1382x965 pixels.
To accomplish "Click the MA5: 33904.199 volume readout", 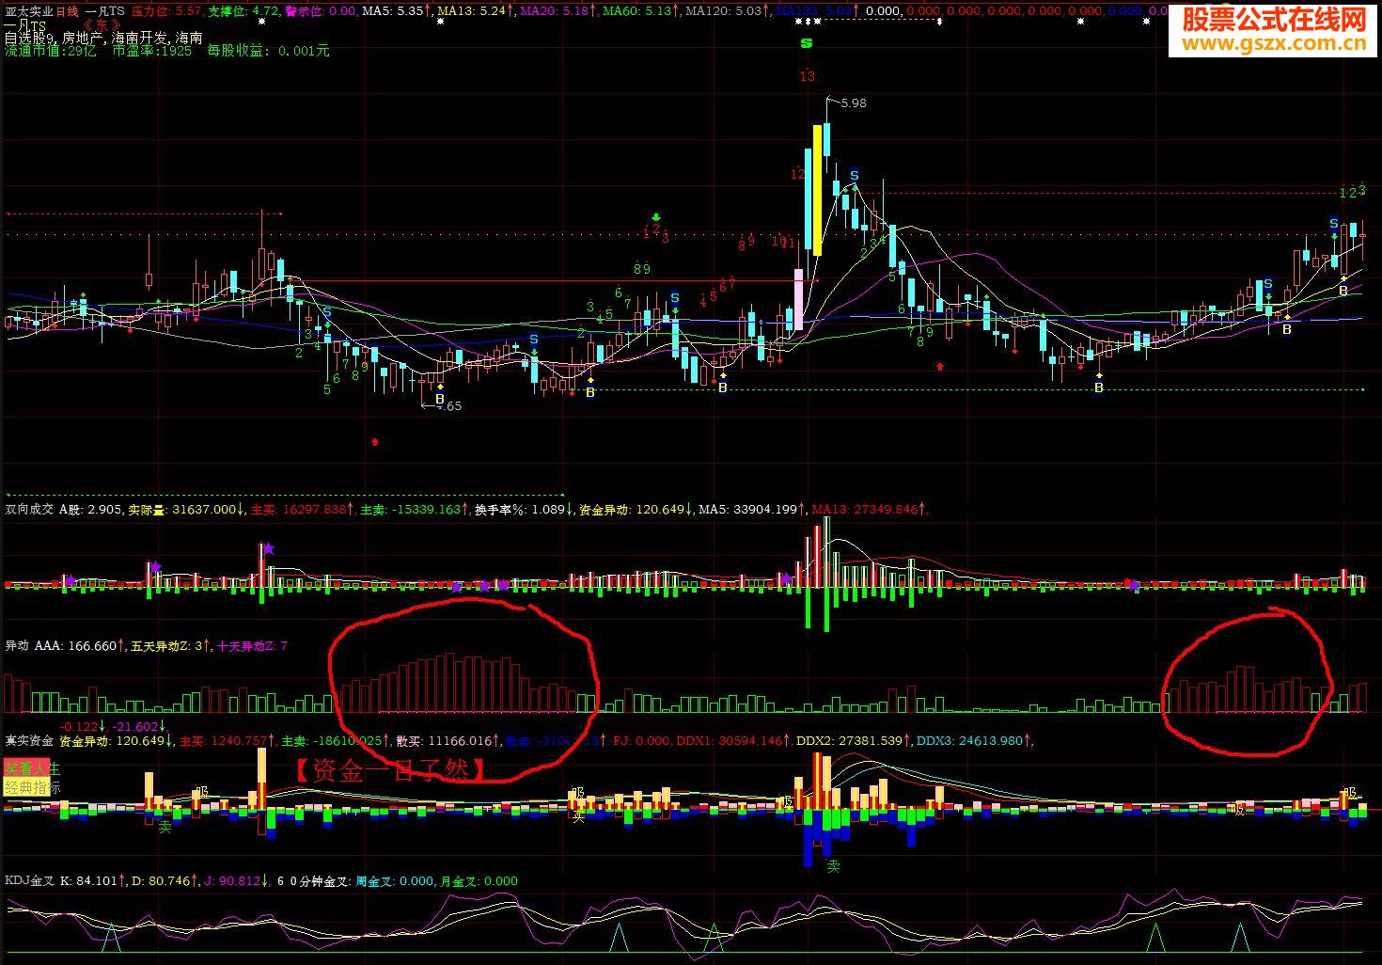I will point(752,510).
